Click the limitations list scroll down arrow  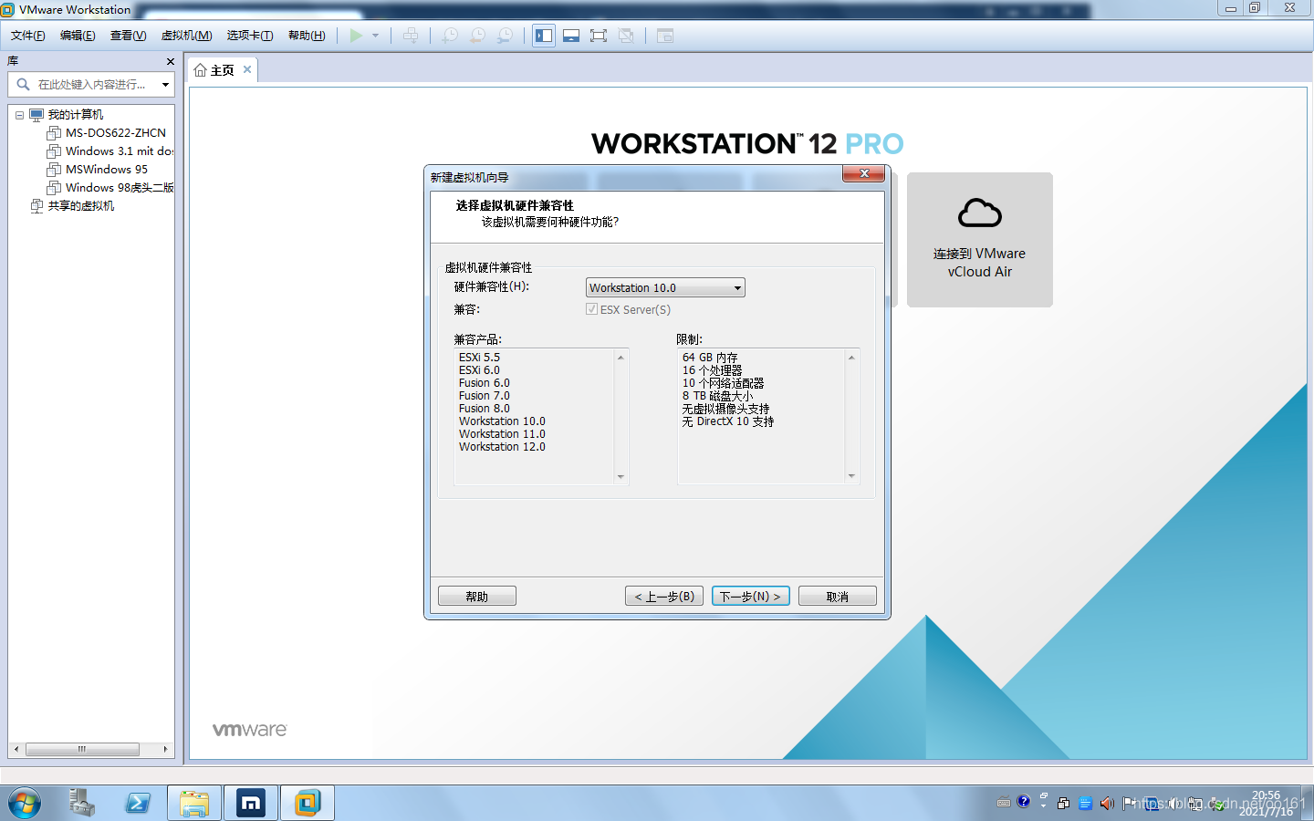tap(851, 476)
